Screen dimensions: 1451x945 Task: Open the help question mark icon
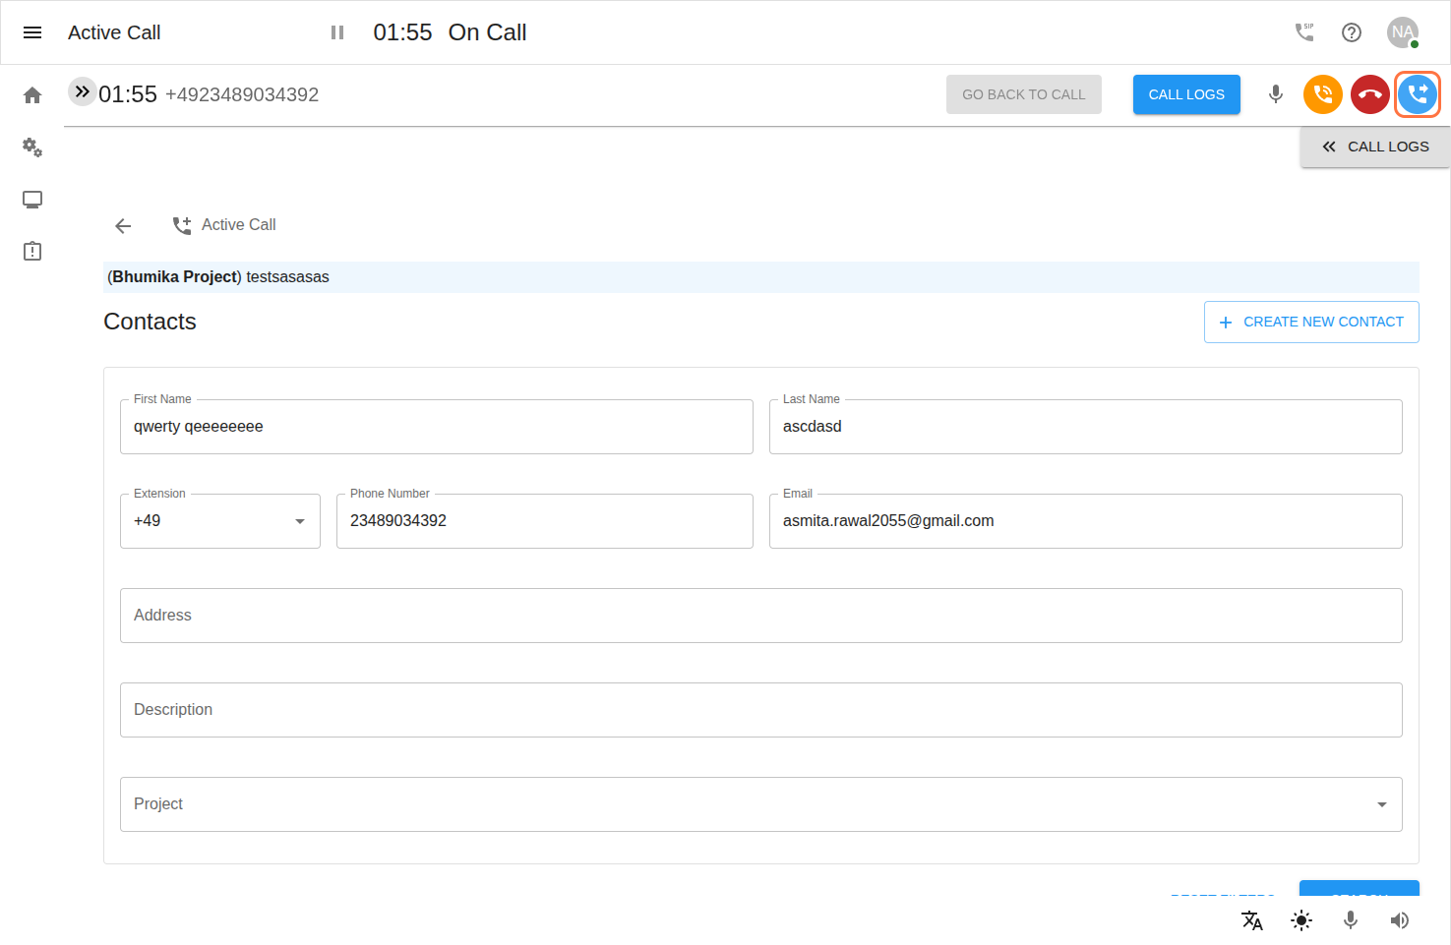[x=1352, y=32]
